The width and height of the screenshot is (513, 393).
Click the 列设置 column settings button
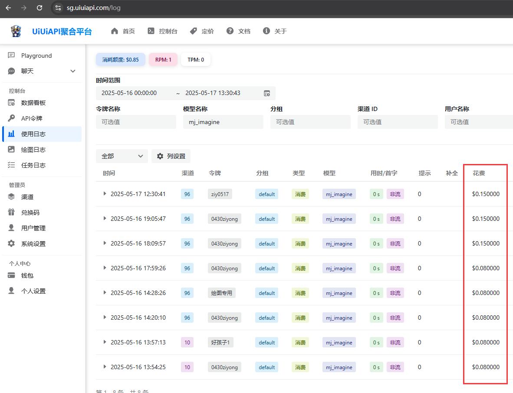click(x=171, y=156)
